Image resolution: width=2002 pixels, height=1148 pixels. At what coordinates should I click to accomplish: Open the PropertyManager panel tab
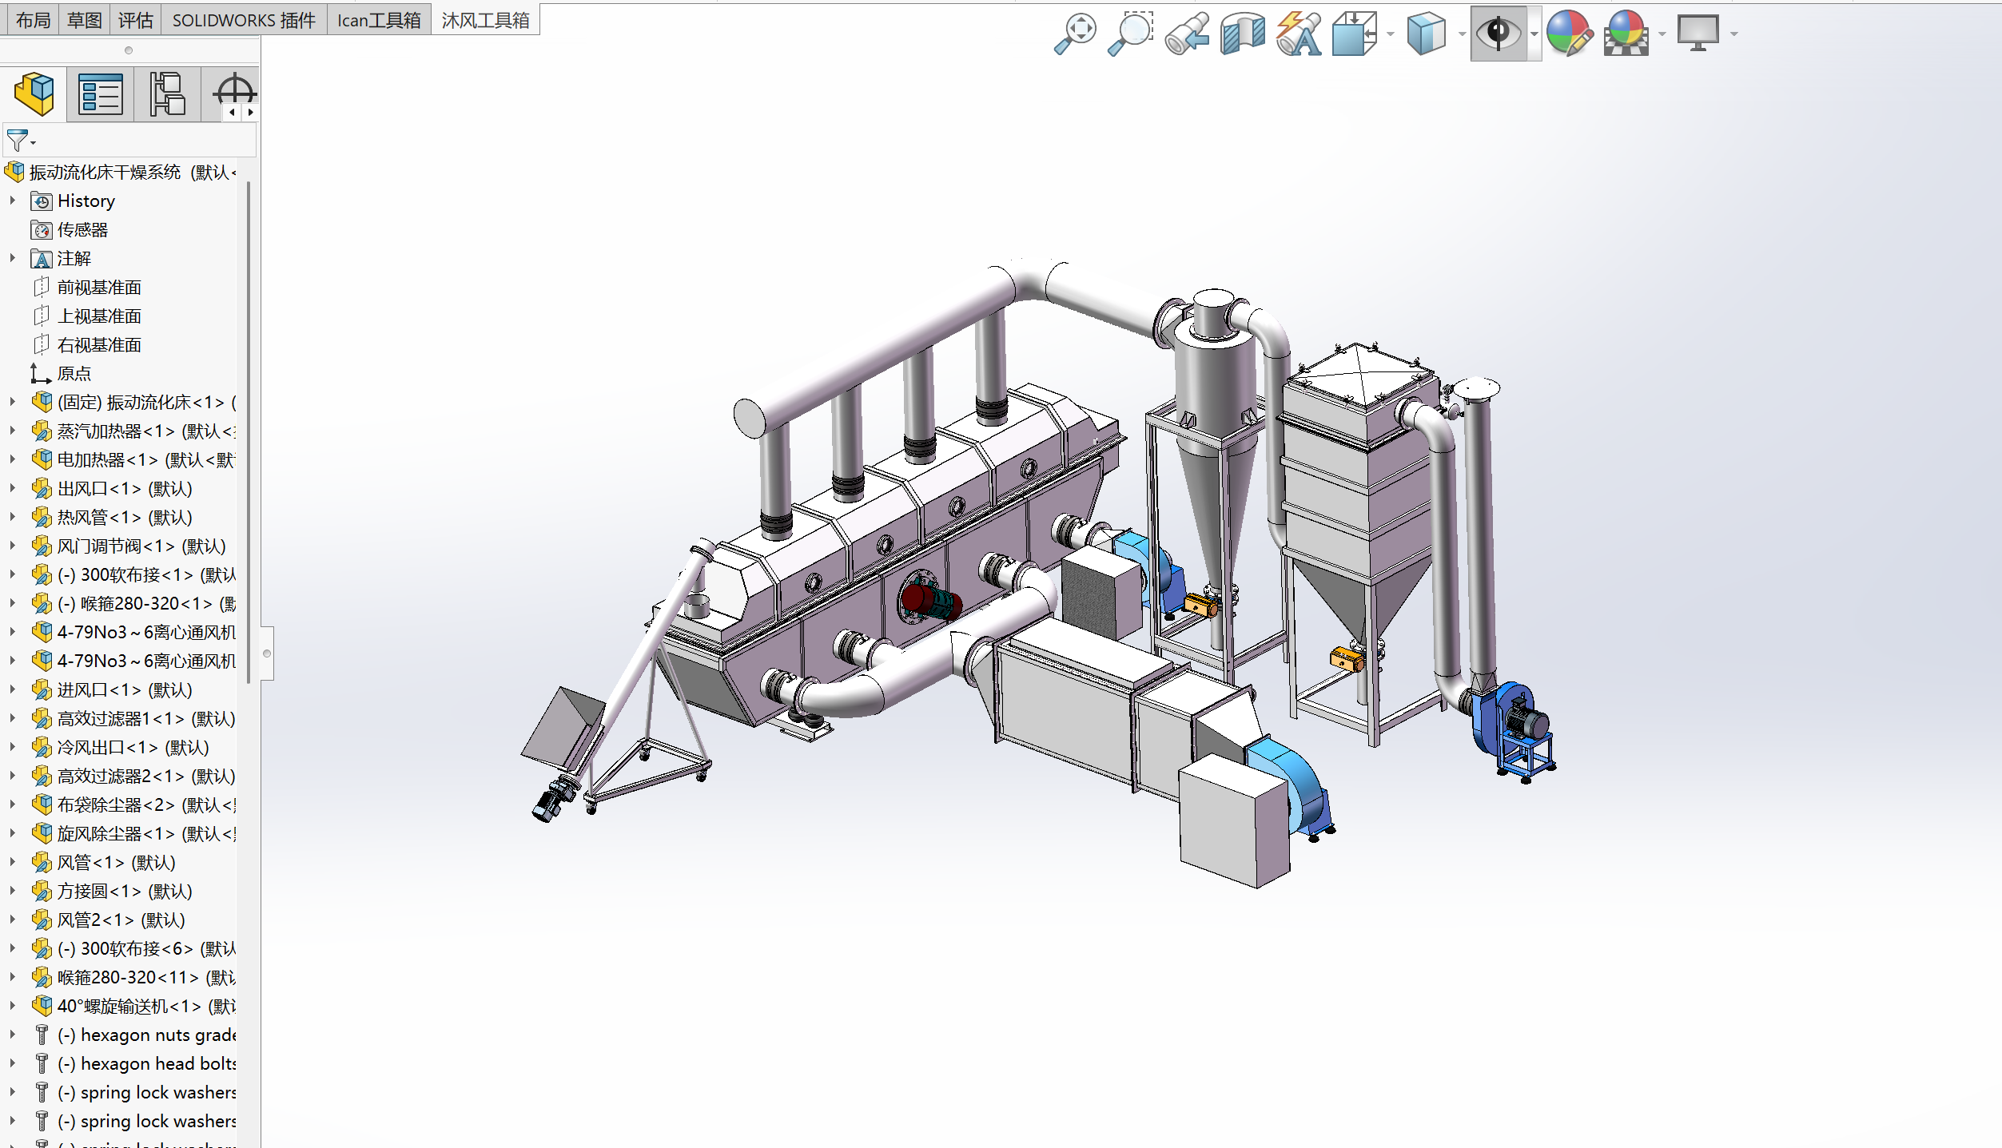(x=101, y=94)
